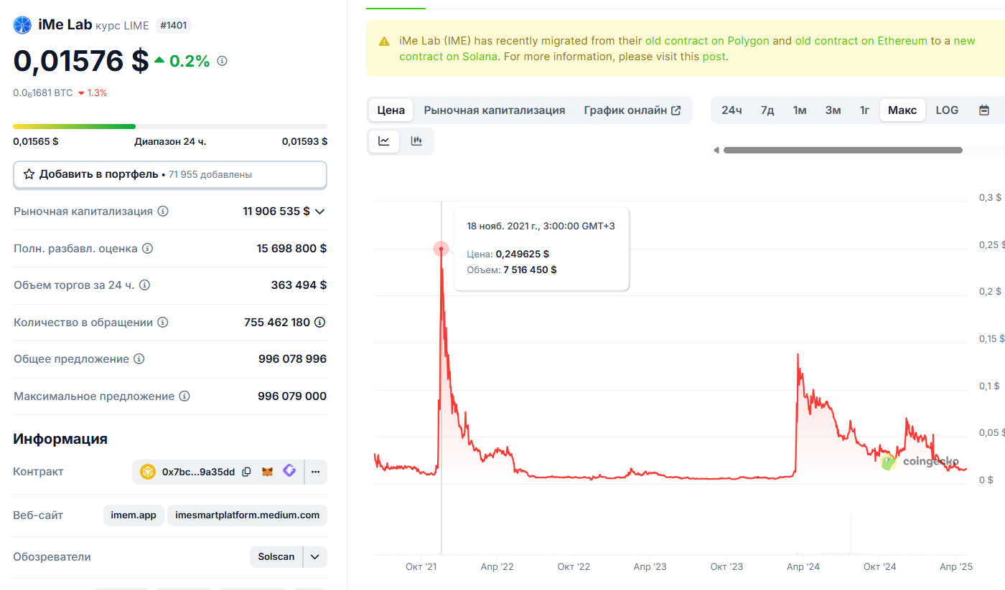Click the yellow warning triangle icon
Image resolution: width=1005 pixels, height=590 pixels.
tap(385, 42)
